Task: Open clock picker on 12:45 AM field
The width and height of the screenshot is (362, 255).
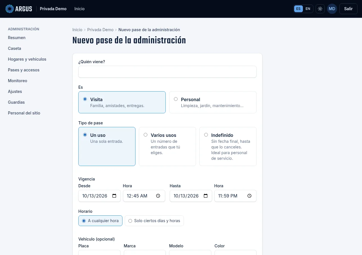Action: tap(158, 196)
